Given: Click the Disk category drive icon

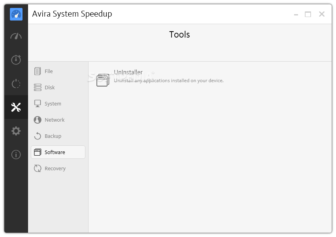Looking at the screenshot, I should tap(38, 87).
